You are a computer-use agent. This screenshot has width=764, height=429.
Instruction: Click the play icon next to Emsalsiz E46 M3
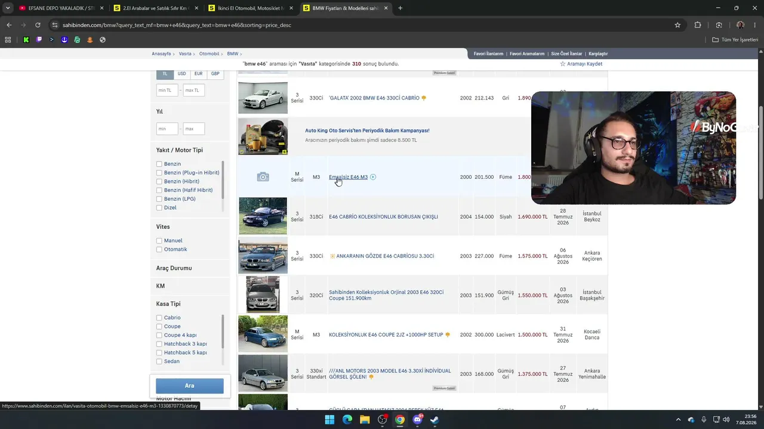(x=373, y=177)
